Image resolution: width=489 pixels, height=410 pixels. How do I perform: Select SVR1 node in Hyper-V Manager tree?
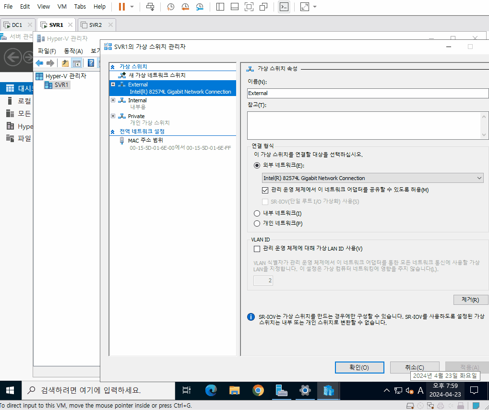click(58, 85)
